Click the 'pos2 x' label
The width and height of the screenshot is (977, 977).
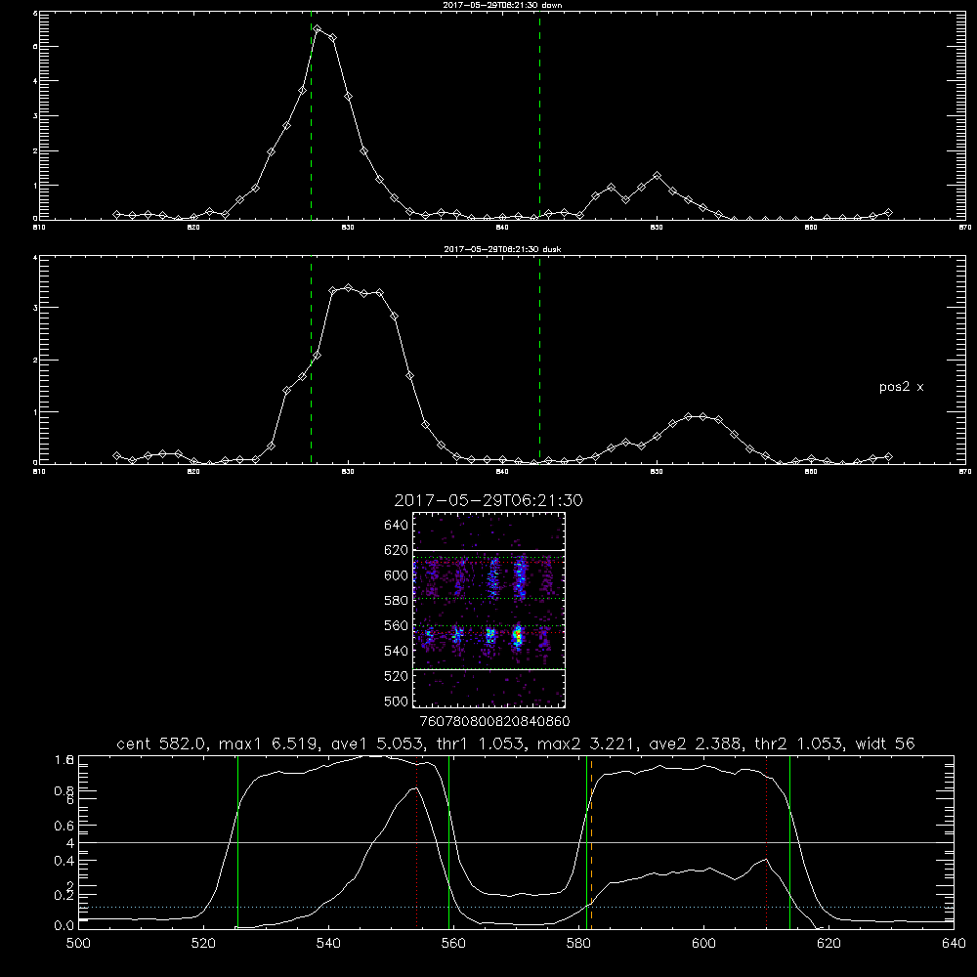click(x=901, y=387)
